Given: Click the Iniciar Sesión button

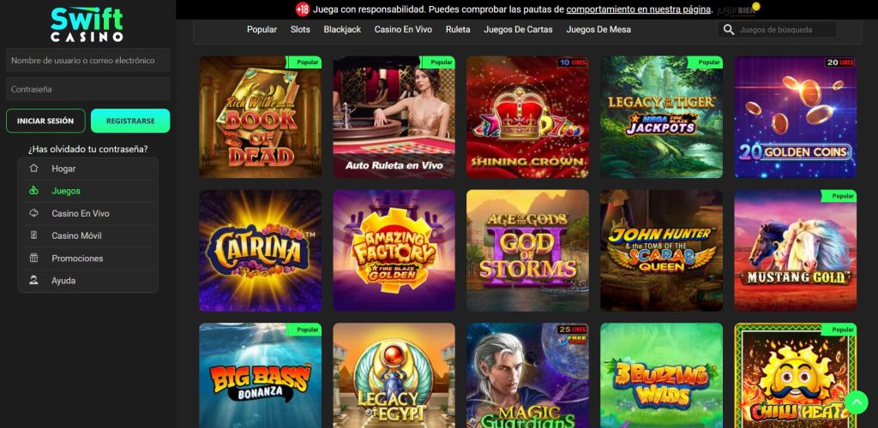Looking at the screenshot, I should [45, 121].
